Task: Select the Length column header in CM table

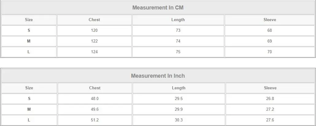Action: 178,20
